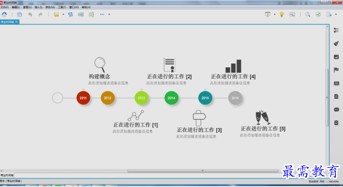Redo the last action
This screenshot has width=343, height=187.
click(40, 14)
